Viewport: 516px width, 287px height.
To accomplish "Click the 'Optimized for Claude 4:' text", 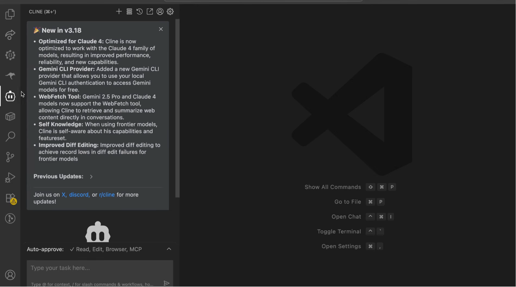I will (71, 42).
